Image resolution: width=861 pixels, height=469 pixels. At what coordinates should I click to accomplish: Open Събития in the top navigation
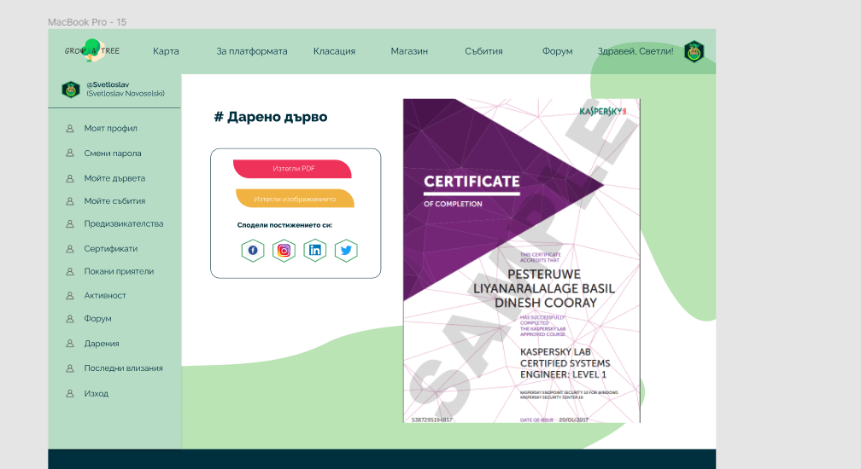pos(483,51)
